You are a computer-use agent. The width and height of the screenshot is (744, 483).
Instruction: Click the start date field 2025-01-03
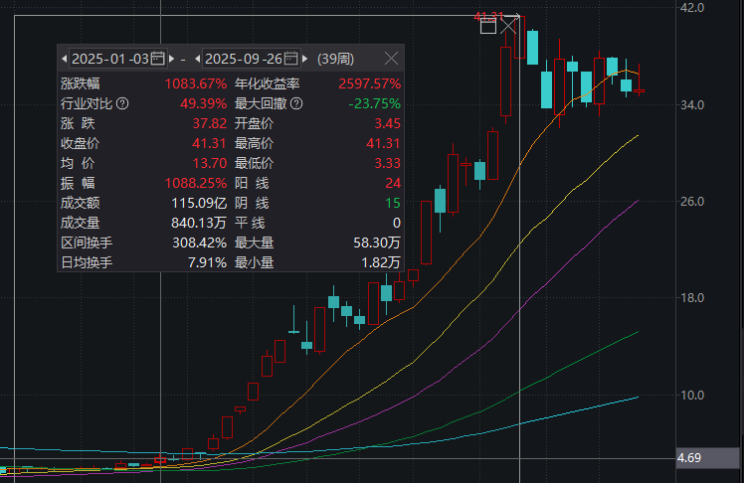pos(109,59)
